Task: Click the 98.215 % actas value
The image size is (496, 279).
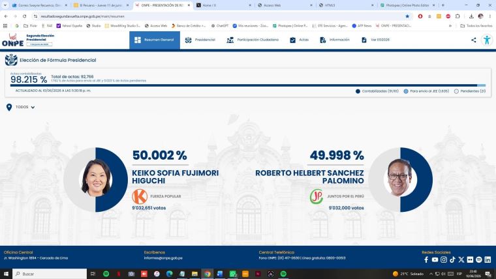Action: [29, 80]
